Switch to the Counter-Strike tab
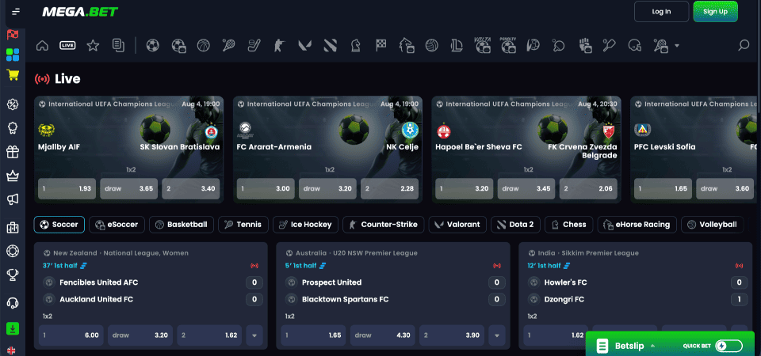This screenshot has height=356, width=761. point(384,225)
